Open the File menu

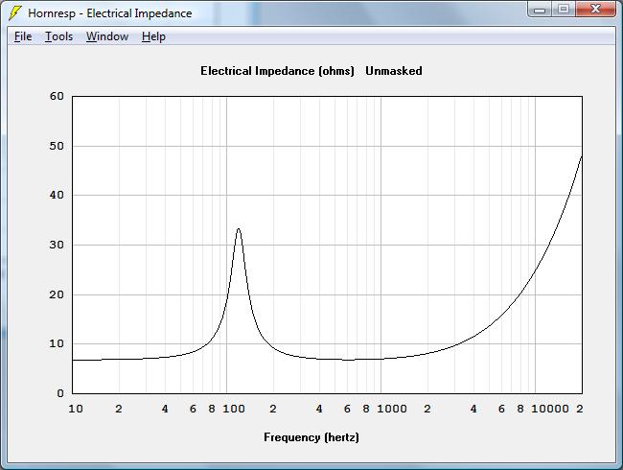coord(23,36)
